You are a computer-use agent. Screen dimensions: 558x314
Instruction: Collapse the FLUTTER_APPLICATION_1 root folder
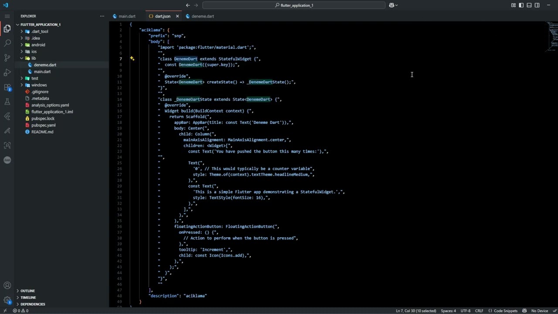pos(18,24)
